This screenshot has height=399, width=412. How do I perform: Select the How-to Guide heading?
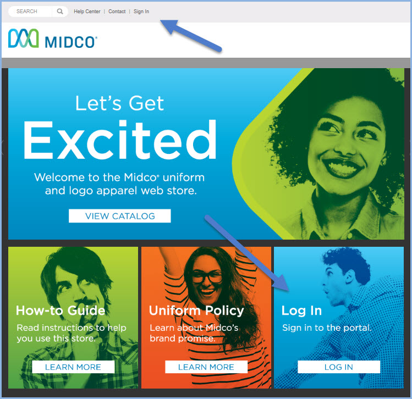click(61, 311)
